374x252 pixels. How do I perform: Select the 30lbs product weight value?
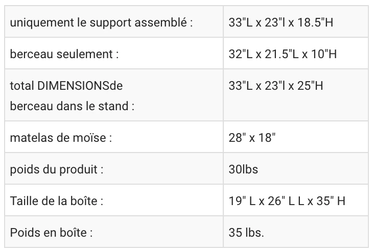[x=244, y=169]
